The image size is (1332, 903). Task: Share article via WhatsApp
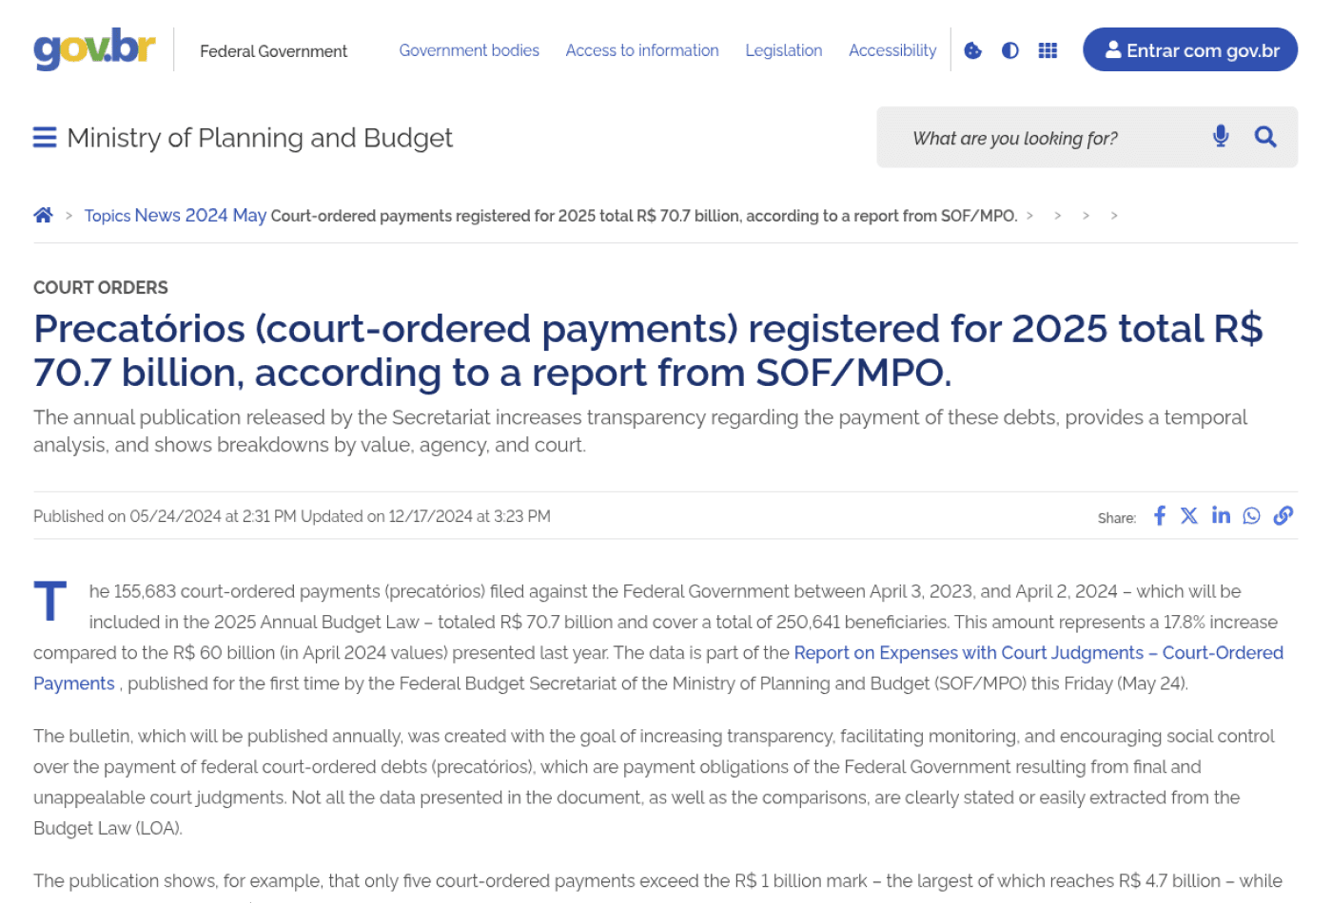pos(1251,515)
